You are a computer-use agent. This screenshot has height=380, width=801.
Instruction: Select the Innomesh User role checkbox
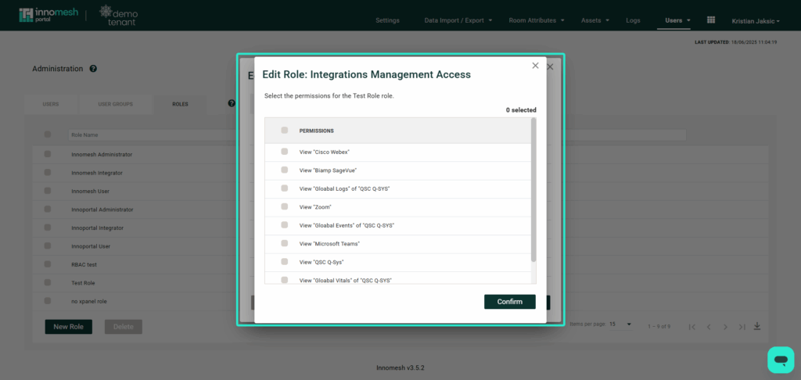pyautogui.click(x=48, y=191)
